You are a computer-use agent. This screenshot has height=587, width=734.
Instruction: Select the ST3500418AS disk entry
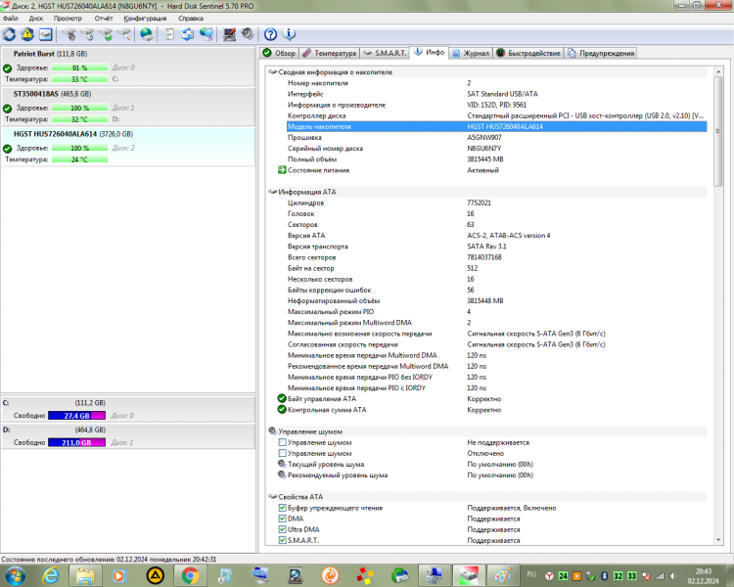point(128,107)
